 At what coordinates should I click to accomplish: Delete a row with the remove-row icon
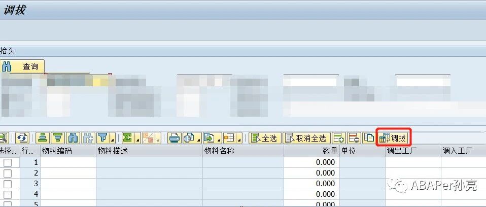pyautogui.click(x=354, y=137)
